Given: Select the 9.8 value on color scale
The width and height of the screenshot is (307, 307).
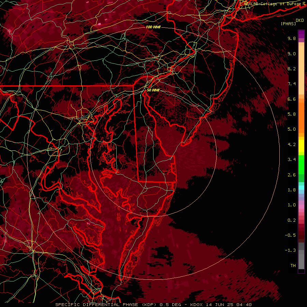Looking at the screenshot, I should tap(292, 38).
